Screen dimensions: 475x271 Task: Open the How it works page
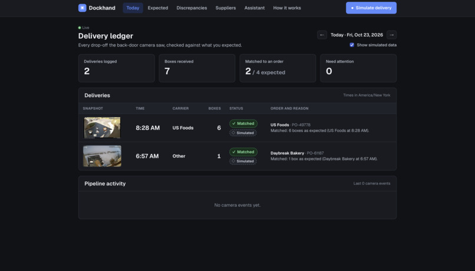287,8
